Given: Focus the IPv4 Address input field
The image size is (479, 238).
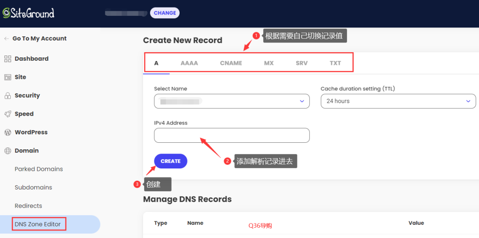Looking at the screenshot, I should coord(232,135).
